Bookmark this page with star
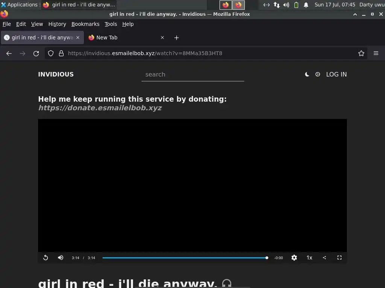 tap(361, 53)
